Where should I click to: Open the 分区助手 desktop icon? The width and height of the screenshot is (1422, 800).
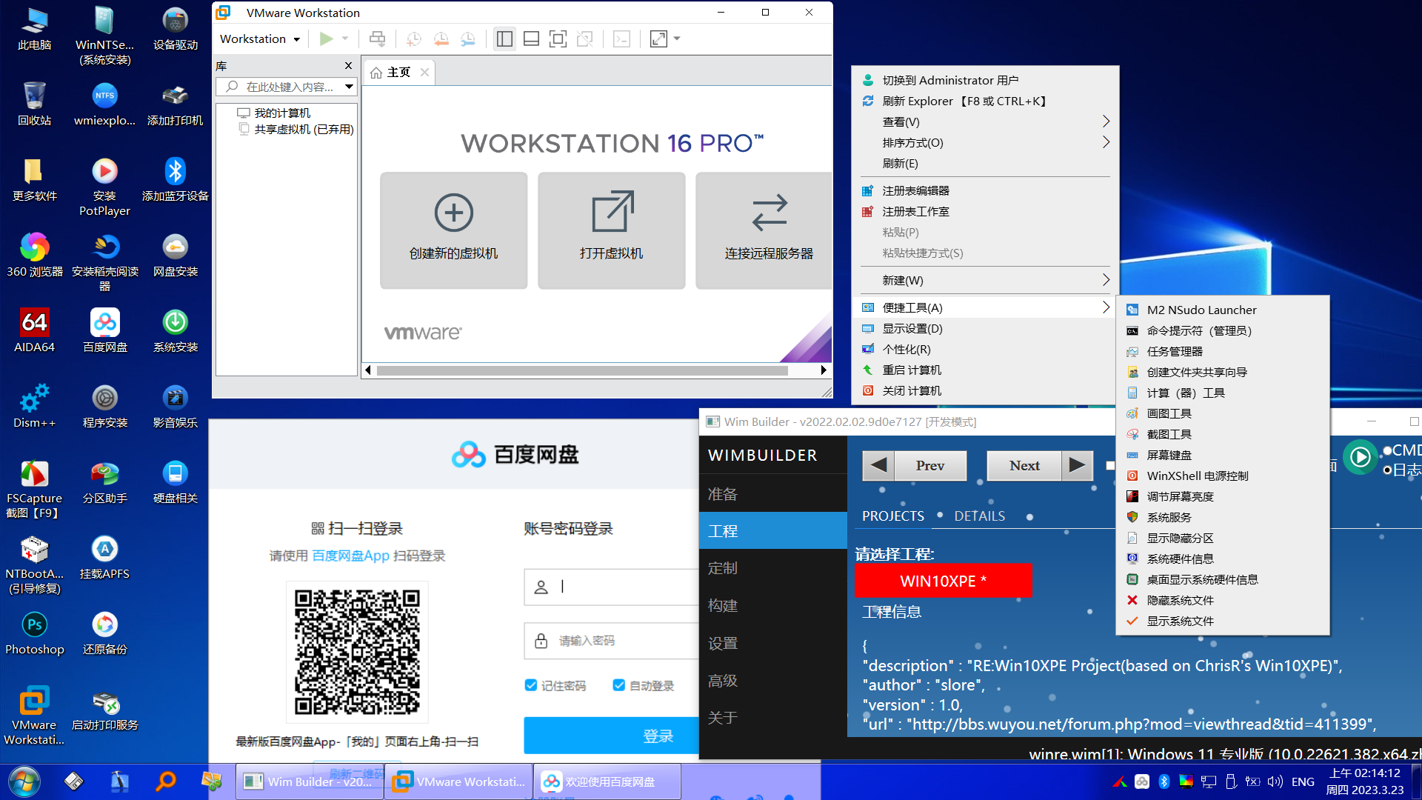coord(104,481)
